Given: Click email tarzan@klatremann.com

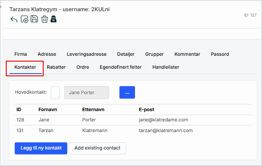Looking at the screenshot, I should pos(166,130).
